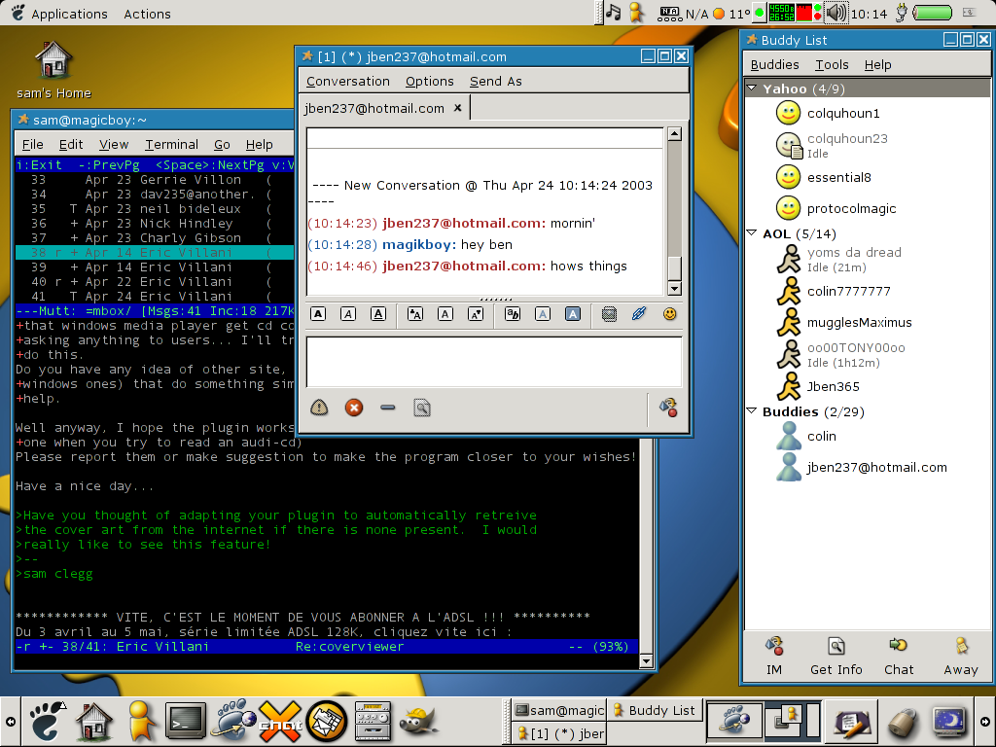Click the Away button in Buddy List
The image size is (996, 747).
(960, 657)
